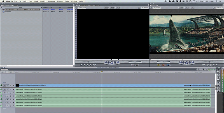
Task: Open Viewer playhead sync pop-up
Action: (112, 8)
